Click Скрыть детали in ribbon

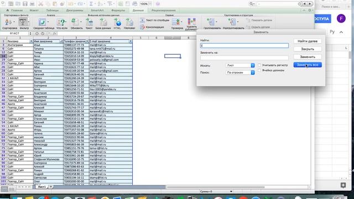click(x=258, y=27)
